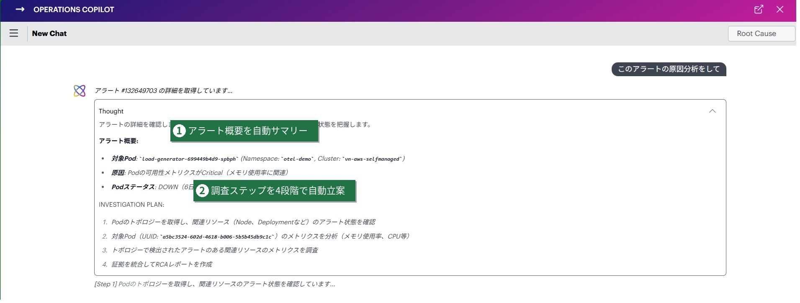Click the アラート #132649703 status line
Image resolution: width=800 pixels, height=303 pixels.
point(163,90)
